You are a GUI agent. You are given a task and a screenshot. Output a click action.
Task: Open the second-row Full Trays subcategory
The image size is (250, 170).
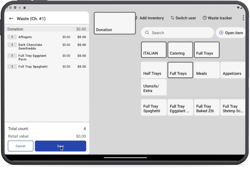pos(180,70)
